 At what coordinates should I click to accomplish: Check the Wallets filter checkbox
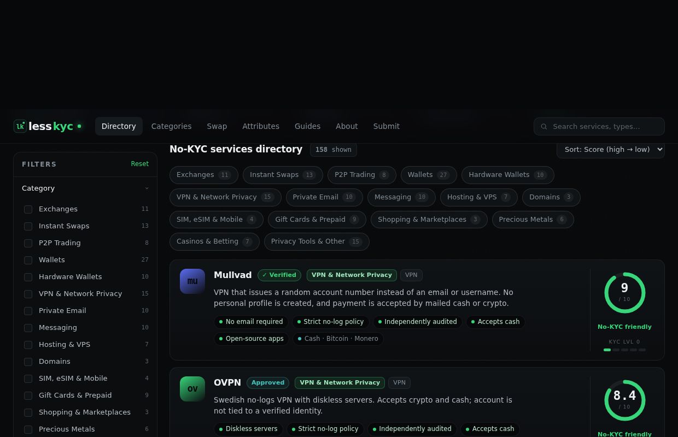pos(28,260)
